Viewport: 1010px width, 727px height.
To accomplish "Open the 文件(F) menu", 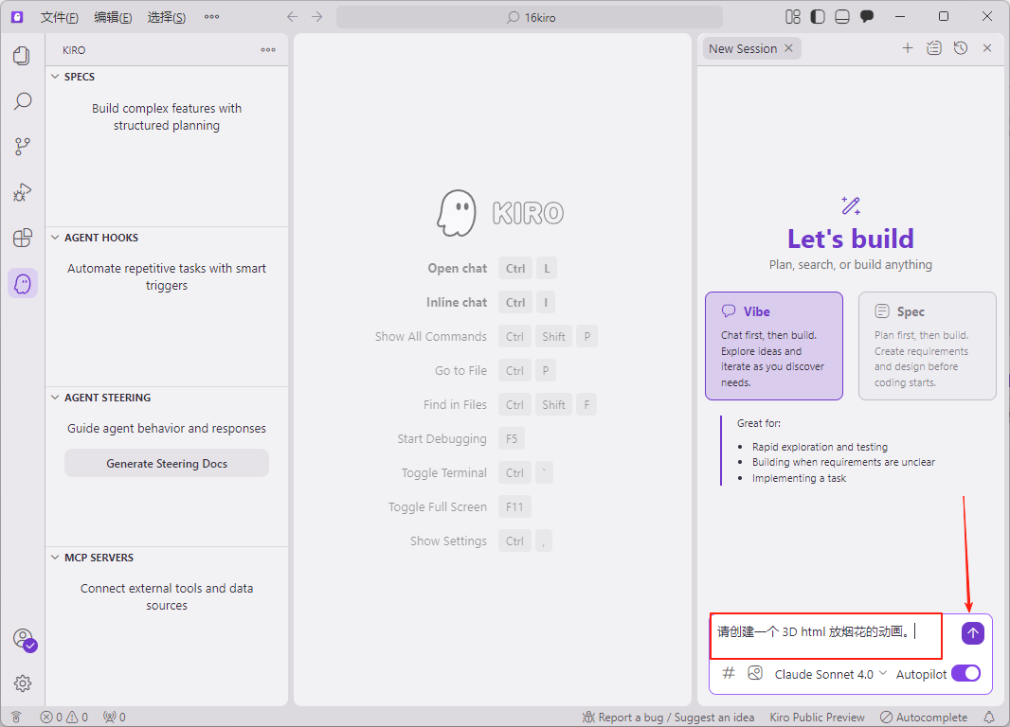I will click(60, 17).
